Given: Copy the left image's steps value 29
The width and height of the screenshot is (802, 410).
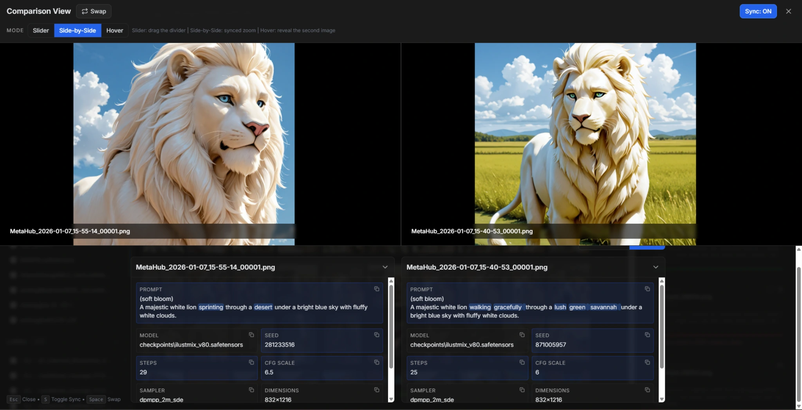Looking at the screenshot, I should [251, 362].
